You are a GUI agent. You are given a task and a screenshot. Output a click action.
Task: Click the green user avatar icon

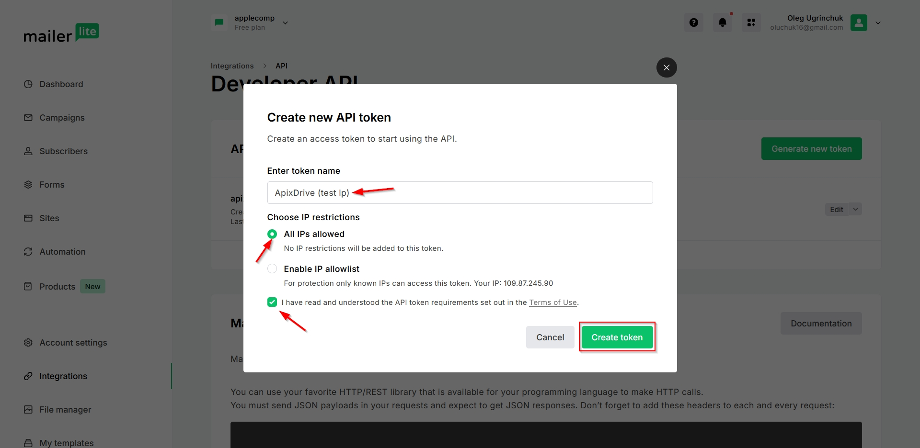[x=859, y=22]
